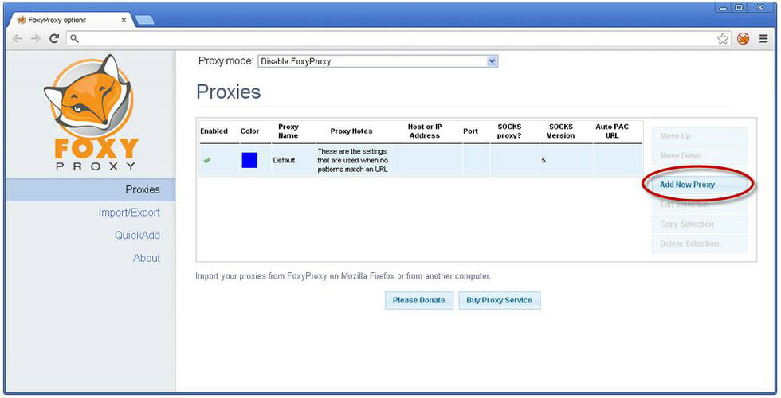Screen dimensions: 781x398
Task: Open a new browser tab
Action: [x=144, y=21]
